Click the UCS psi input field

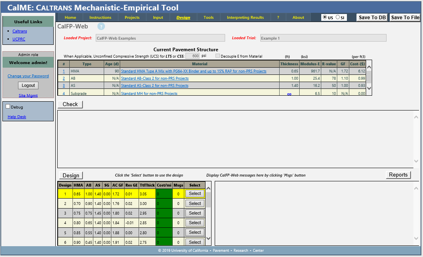tap(192, 56)
